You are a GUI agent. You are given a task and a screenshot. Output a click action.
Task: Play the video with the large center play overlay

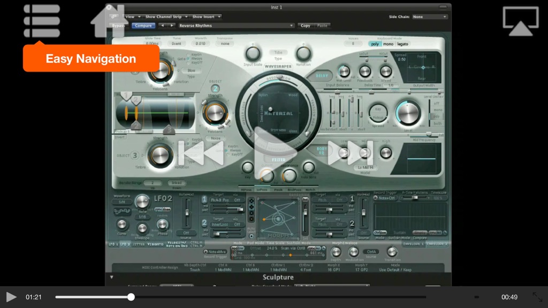(276, 153)
